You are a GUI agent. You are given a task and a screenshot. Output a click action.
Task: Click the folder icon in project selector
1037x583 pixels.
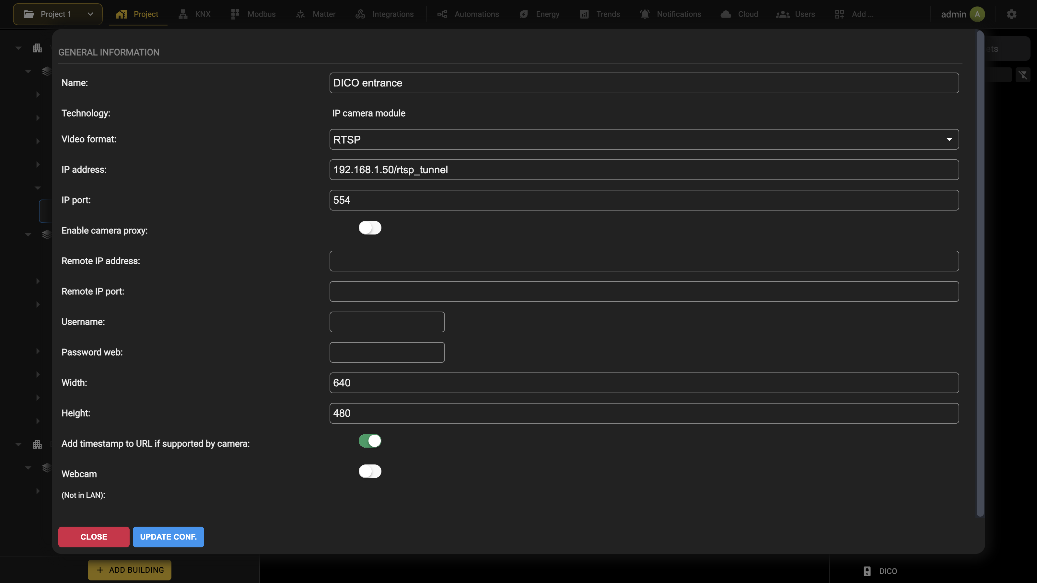click(29, 14)
